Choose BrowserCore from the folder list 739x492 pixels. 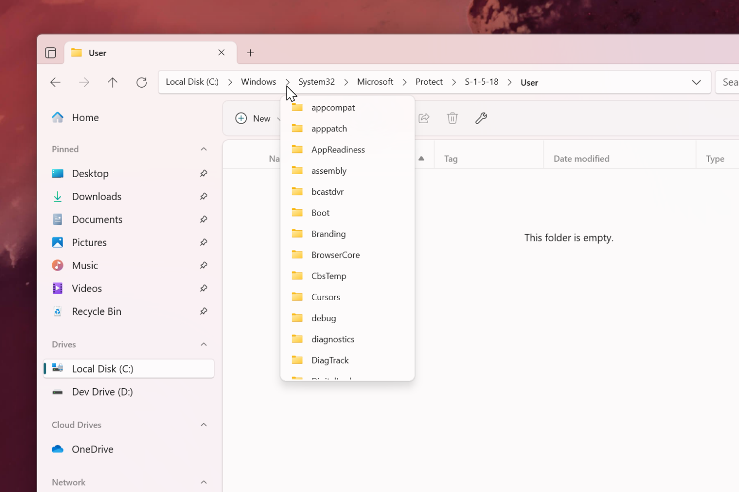[335, 255]
